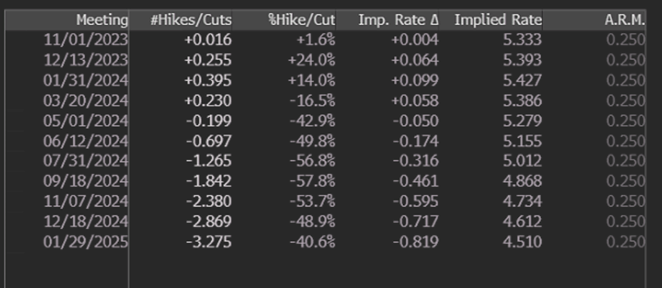Choose the 03/20/2024 meeting row
The height and width of the screenshot is (288, 662).
pos(325,101)
